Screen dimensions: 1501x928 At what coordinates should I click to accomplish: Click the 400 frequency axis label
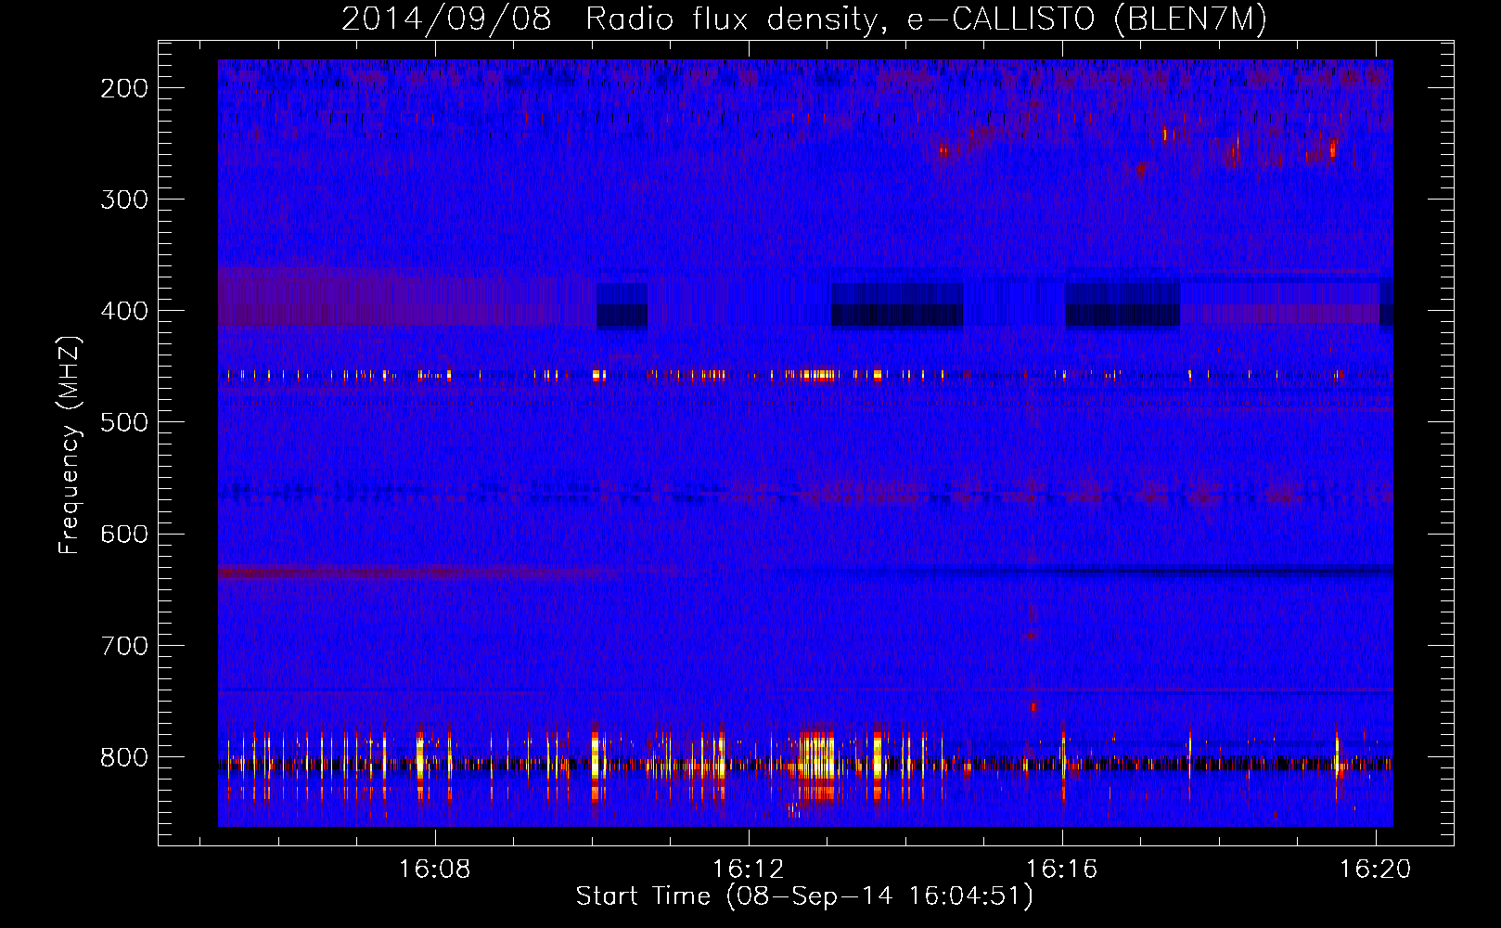(x=124, y=311)
